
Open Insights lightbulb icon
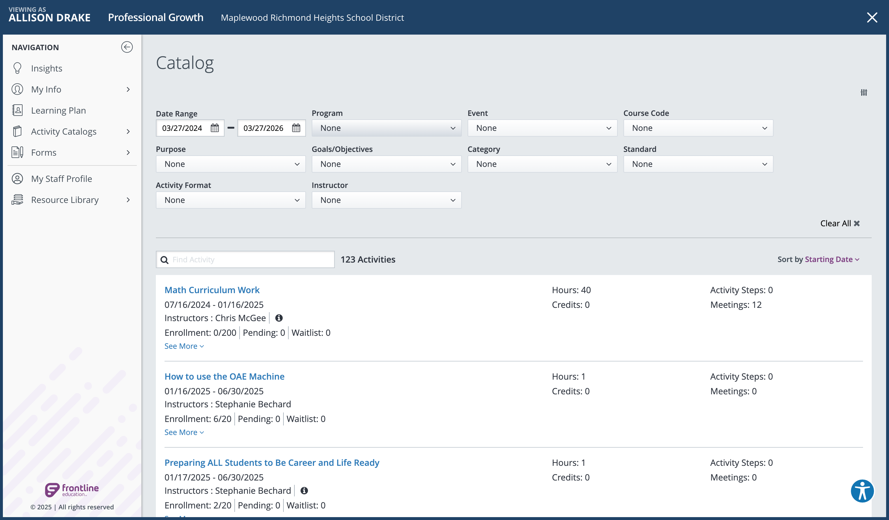point(17,68)
